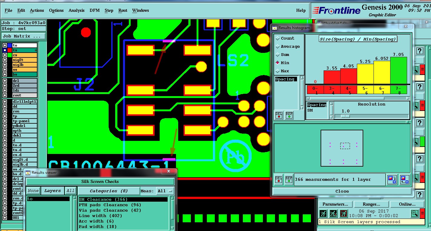Click second green running-man checklist icon

[334, 213]
